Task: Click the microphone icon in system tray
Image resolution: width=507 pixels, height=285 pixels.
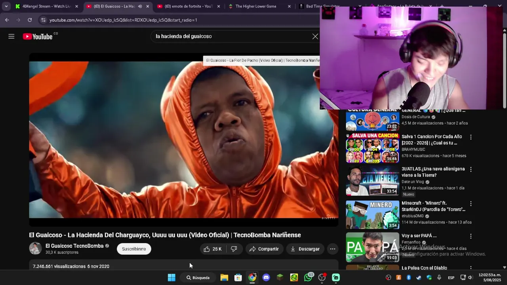Action: 439,277
